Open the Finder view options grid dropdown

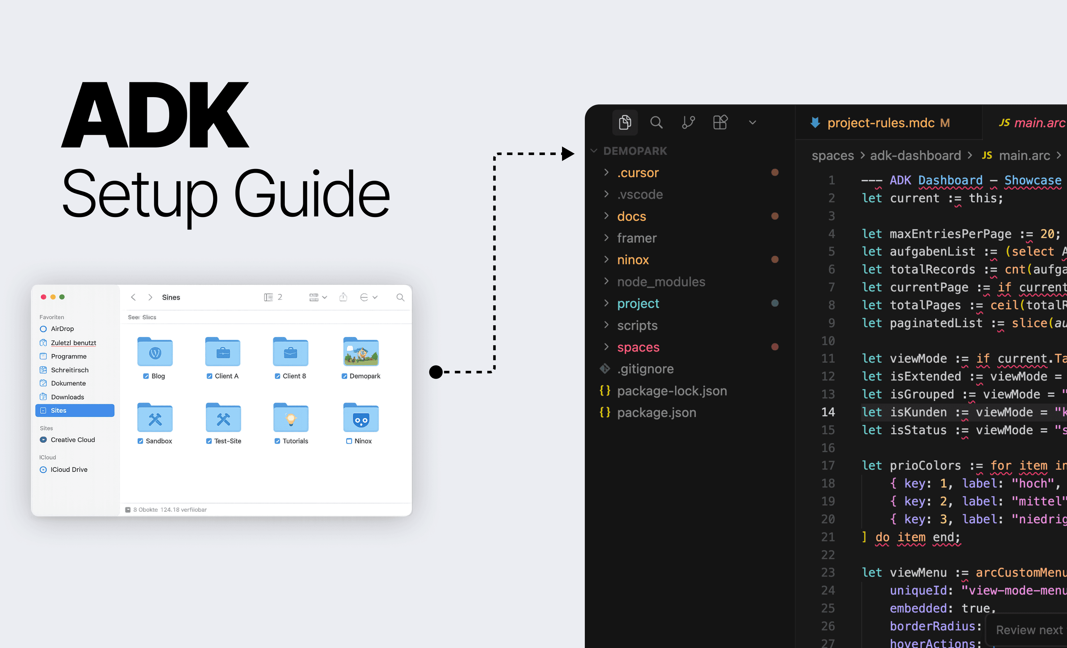(318, 297)
